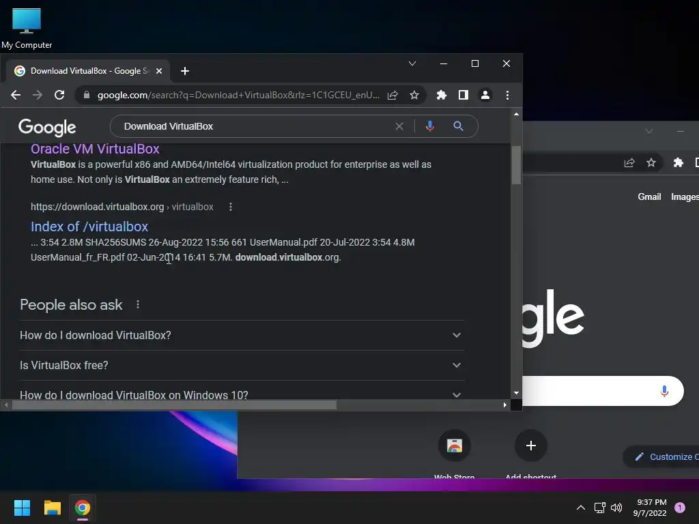Open File Explorer from the taskbar
The image size is (699, 524).
pyautogui.click(x=52, y=508)
